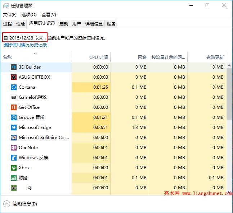Screen dimensions: 233x213
Task: Select the Microsoft Edge row name
Action: pos(35,128)
